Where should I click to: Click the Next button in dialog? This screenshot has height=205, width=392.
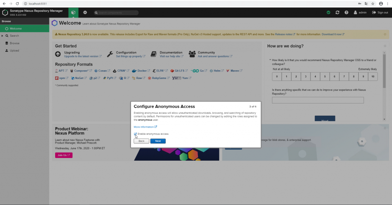click(x=158, y=141)
